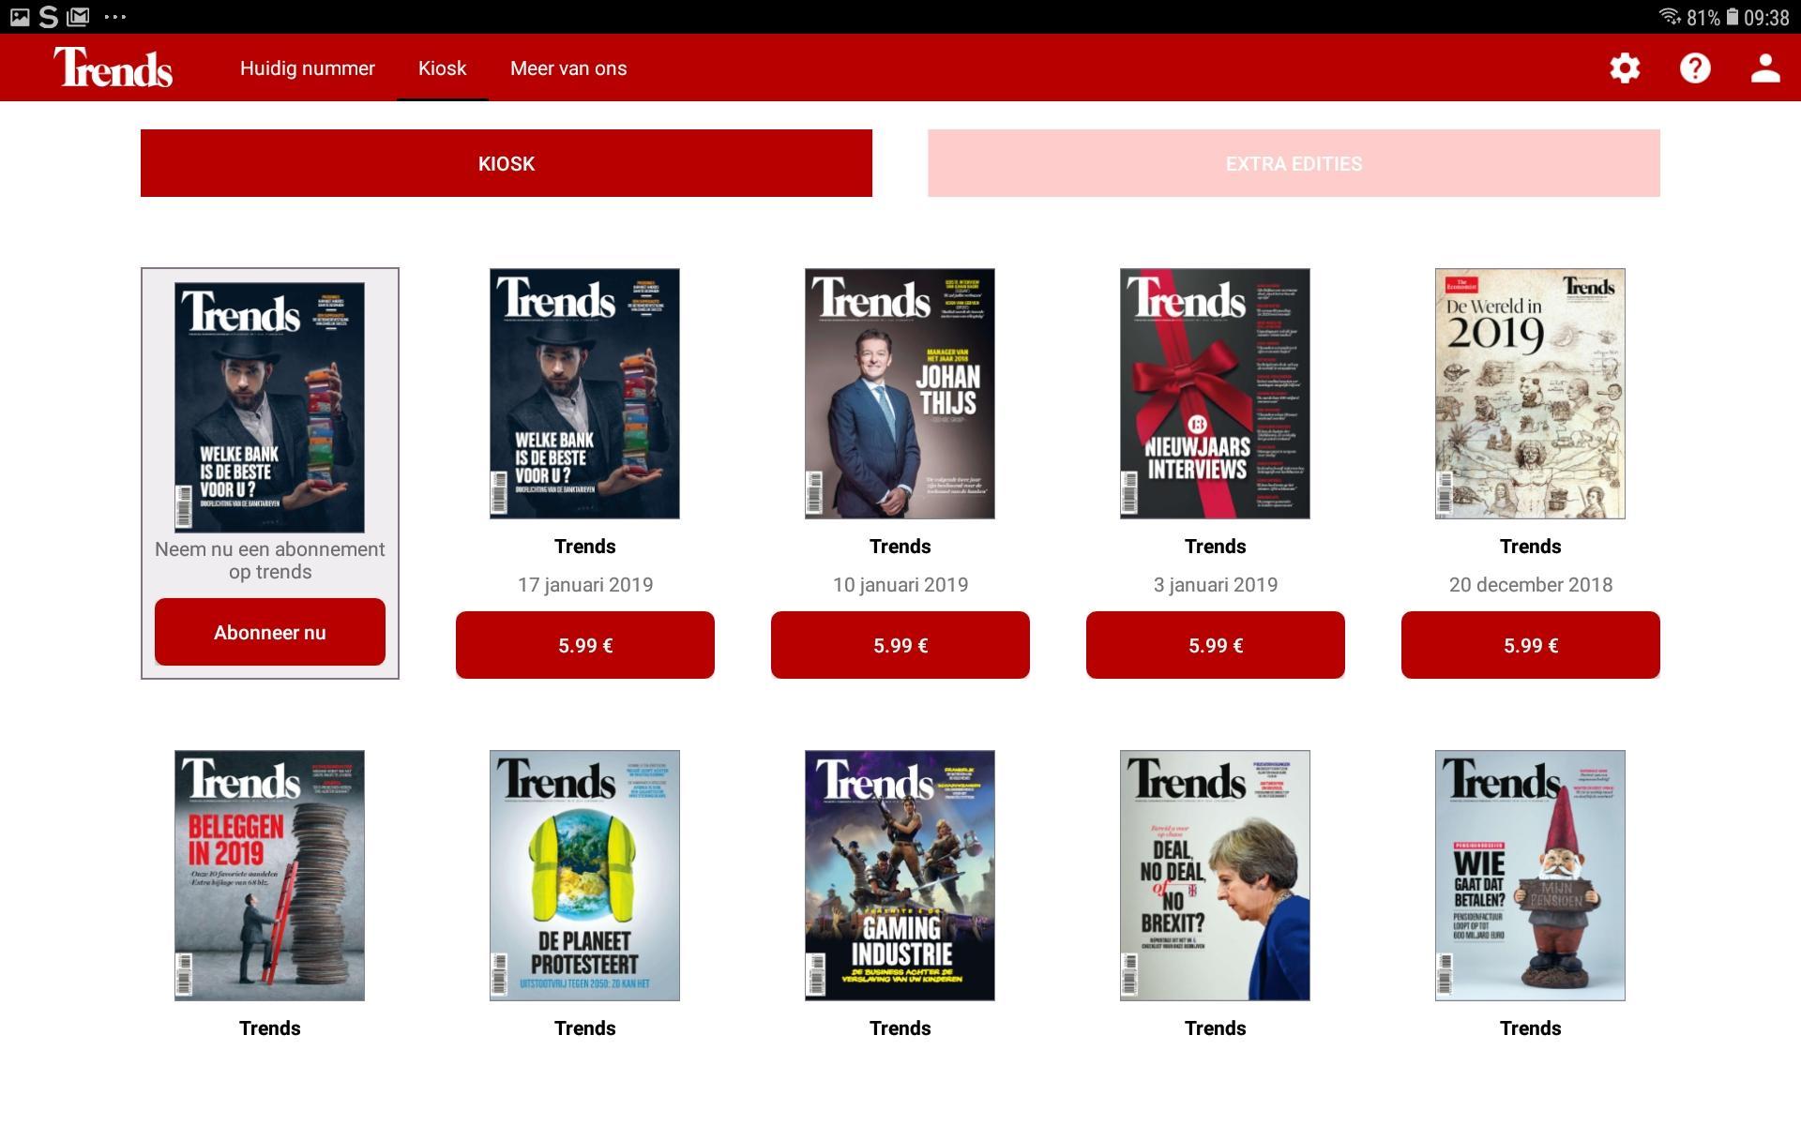Click Trends title above 10 januari 2019

pyautogui.click(x=900, y=547)
